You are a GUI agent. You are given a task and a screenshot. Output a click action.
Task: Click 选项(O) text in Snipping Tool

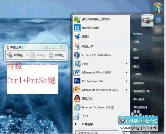[59, 55]
